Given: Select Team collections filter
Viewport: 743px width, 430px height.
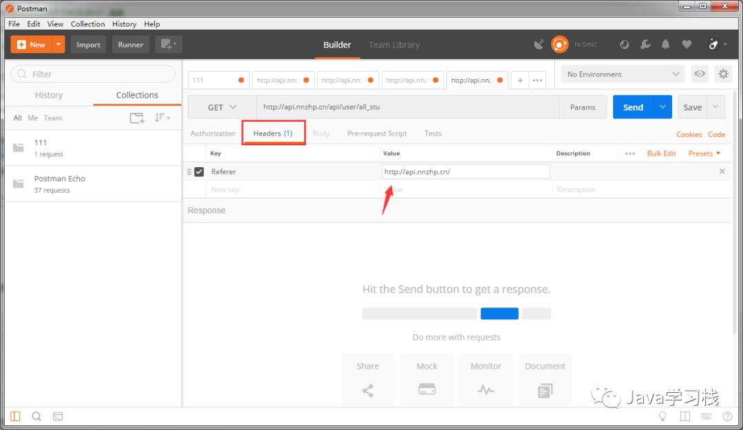Looking at the screenshot, I should coord(53,118).
